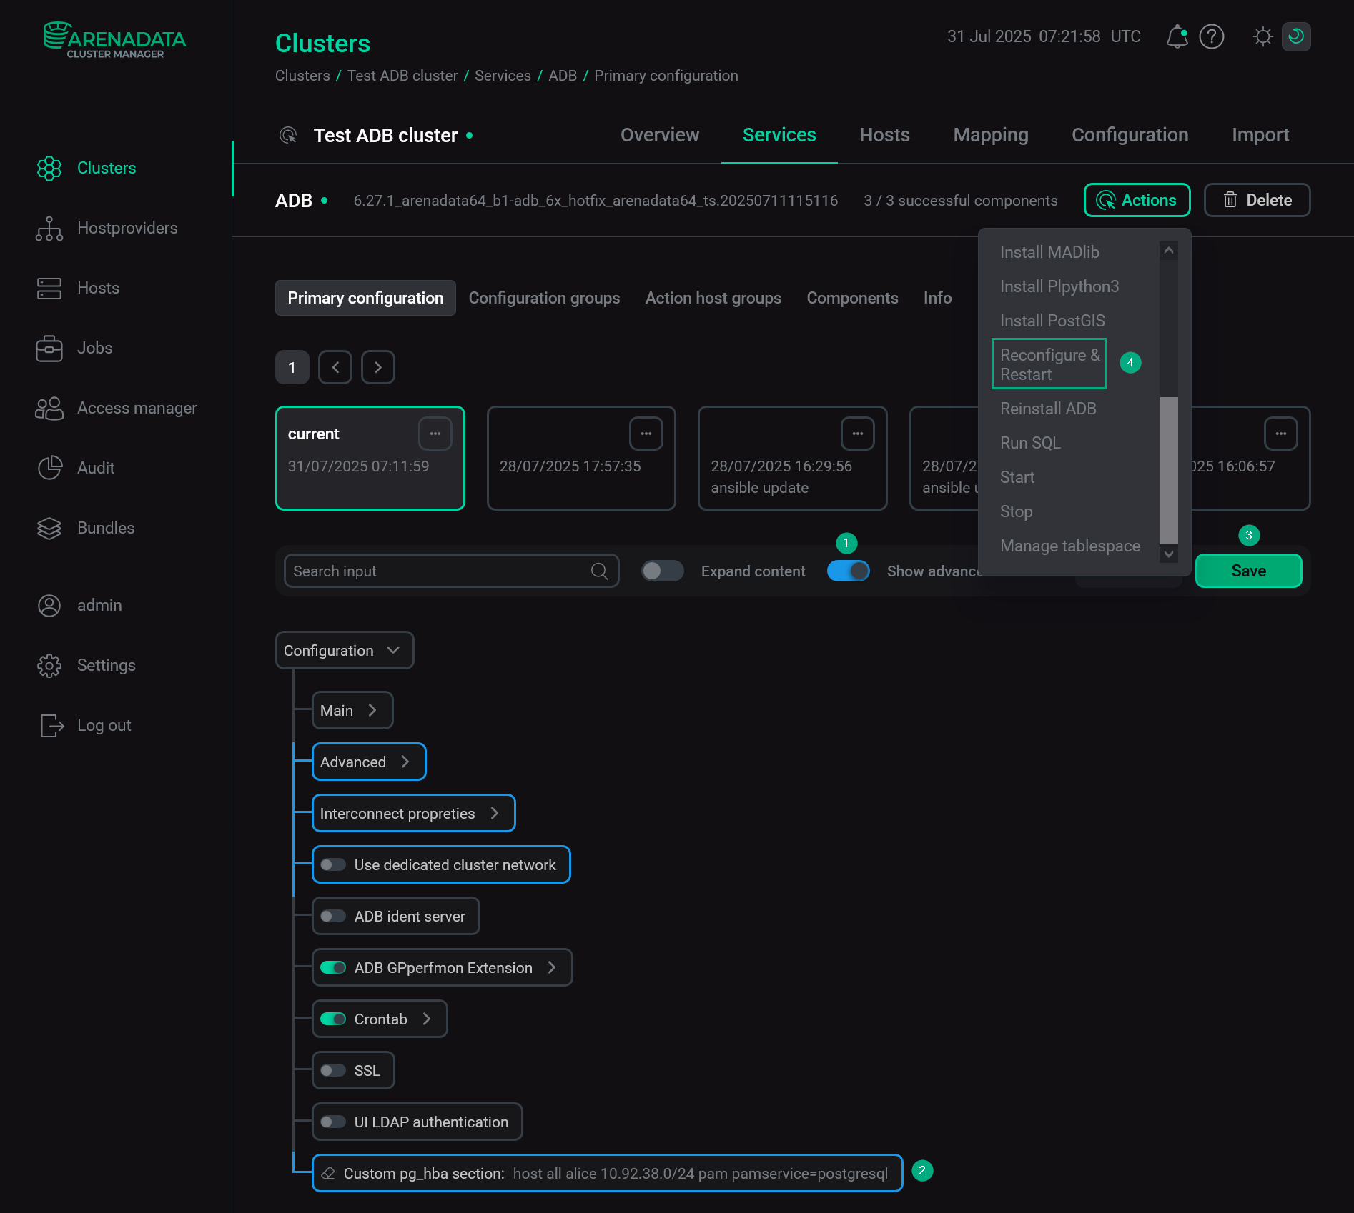Click the eraser icon beside Custom pg_hba section
Screen dimensions: 1354x1213
328,1173
